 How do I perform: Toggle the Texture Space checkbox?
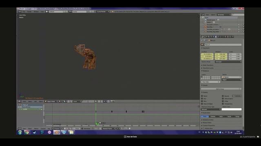pyautogui.click(x=223, y=99)
